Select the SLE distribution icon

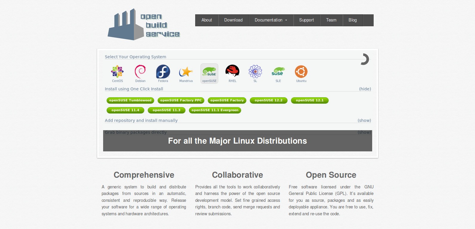click(x=278, y=72)
